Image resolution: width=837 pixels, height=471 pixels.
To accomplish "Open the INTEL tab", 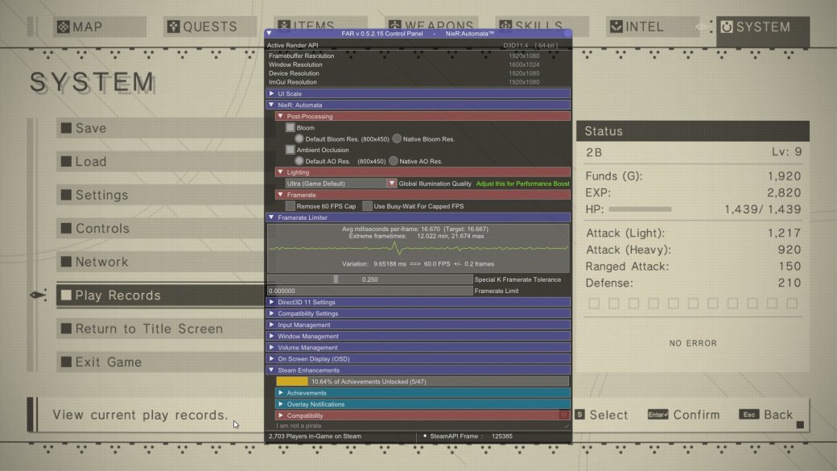I will pyautogui.click(x=653, y=27).
